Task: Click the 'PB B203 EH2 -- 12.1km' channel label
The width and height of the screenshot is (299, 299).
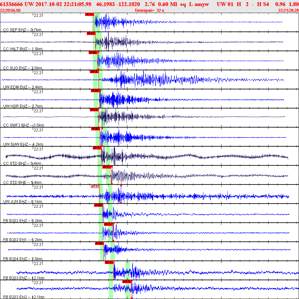Action: [x=24, y=297]
